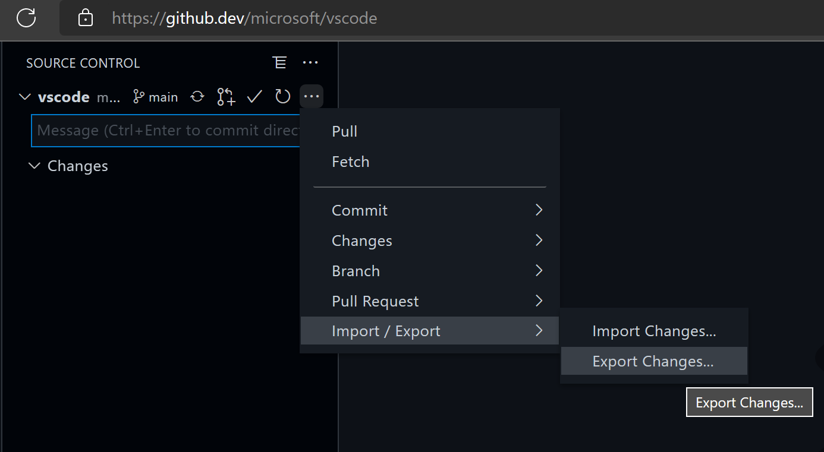Click the refresh icon in repository row
The width and height of the screenshot is (824, 452).
(x=283, y=96)
